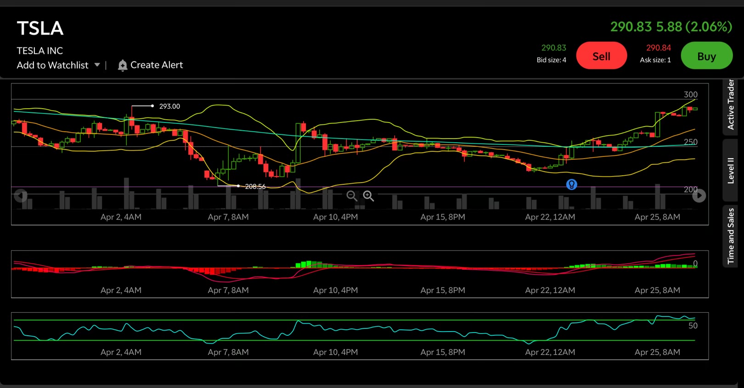The width and height of the screenshot is (744, 388).
Task: Zoom in the chart with plus magnifier
Action: 368,196
